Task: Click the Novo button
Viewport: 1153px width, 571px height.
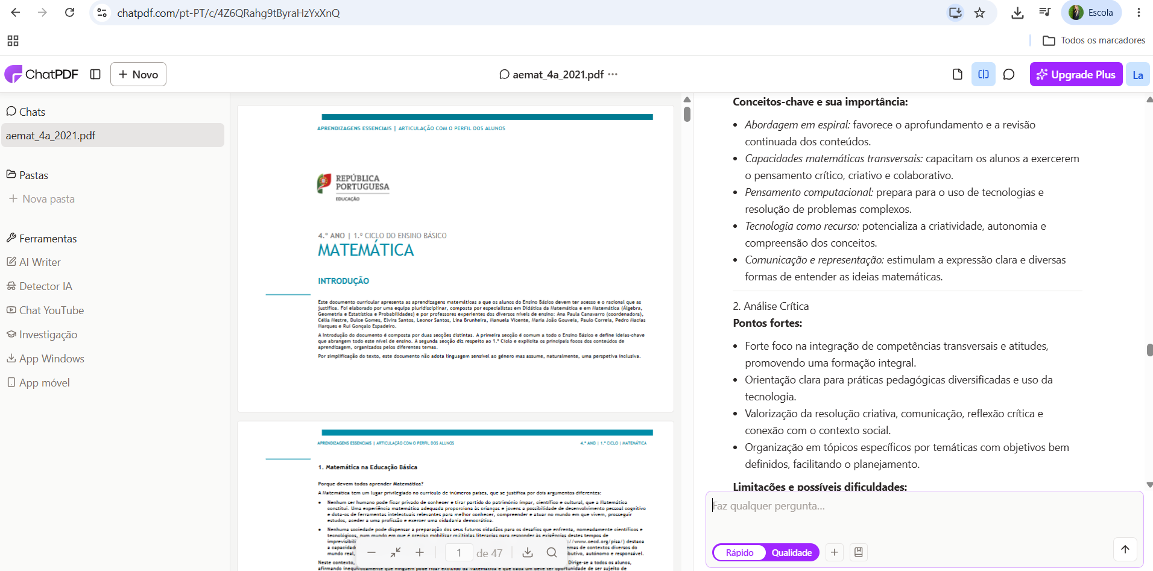Action: pos(138,74)
